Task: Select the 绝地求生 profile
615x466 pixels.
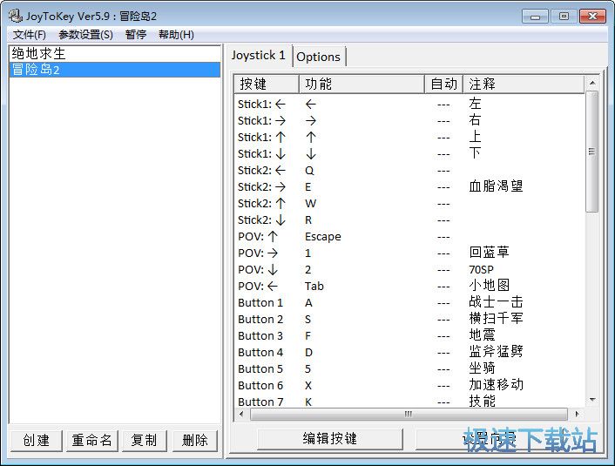Action: 38,54
